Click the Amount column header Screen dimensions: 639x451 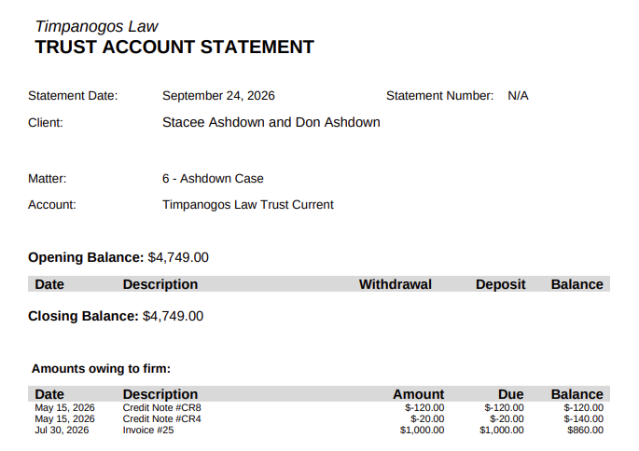(x=418, y=394)
